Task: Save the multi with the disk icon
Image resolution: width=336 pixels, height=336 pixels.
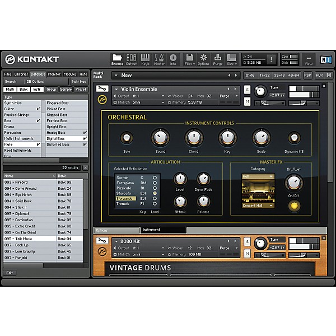Action: (x=329, y=75)
